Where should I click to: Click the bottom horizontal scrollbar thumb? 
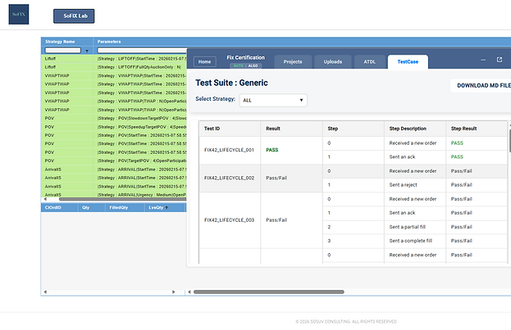[269, 292]
